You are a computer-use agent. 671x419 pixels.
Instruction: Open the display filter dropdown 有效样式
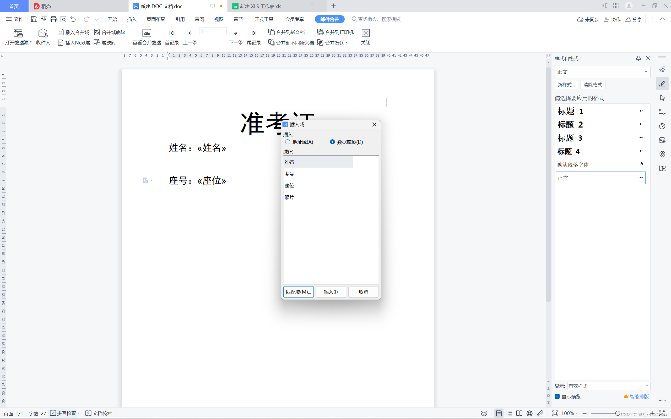pyautogui.click(x=647, y=386)
